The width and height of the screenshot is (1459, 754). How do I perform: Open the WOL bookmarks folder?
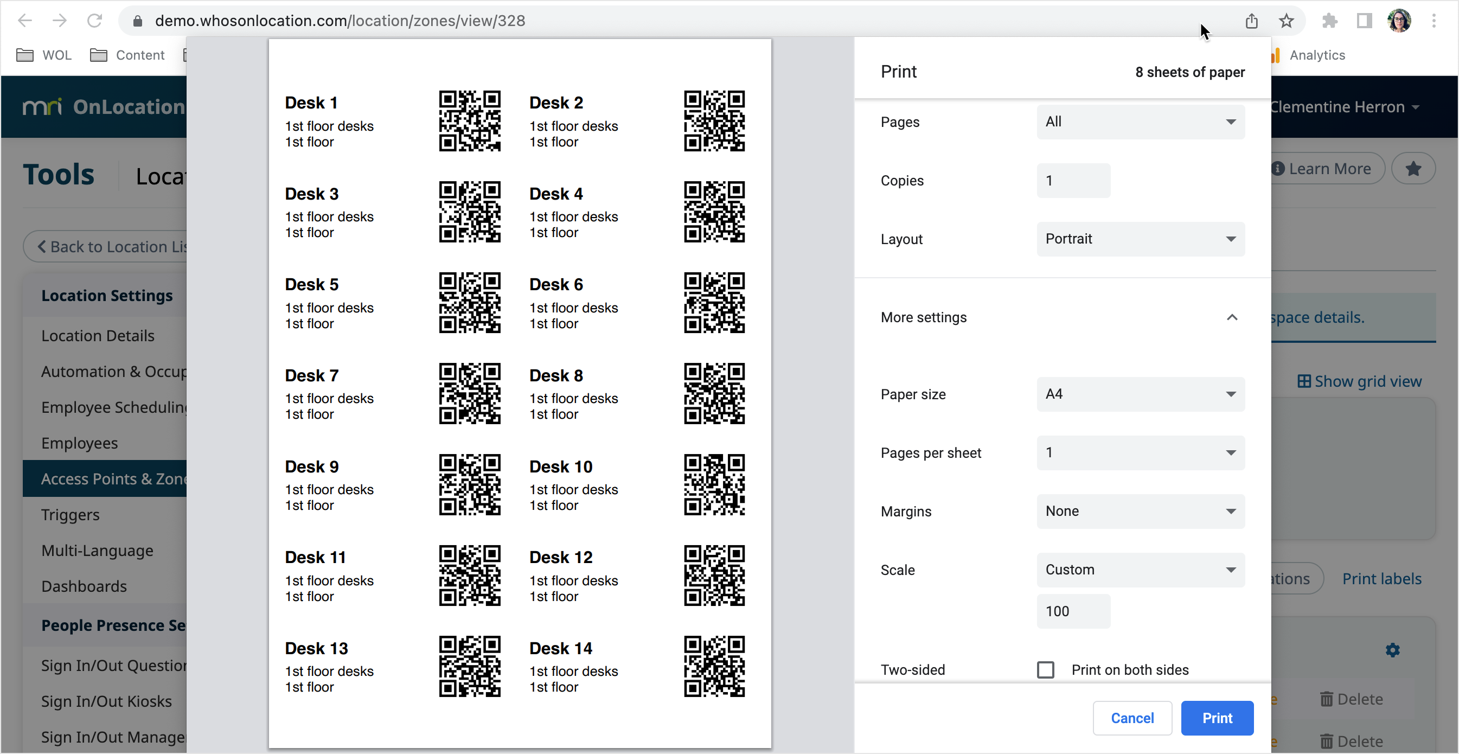point(44,55)
